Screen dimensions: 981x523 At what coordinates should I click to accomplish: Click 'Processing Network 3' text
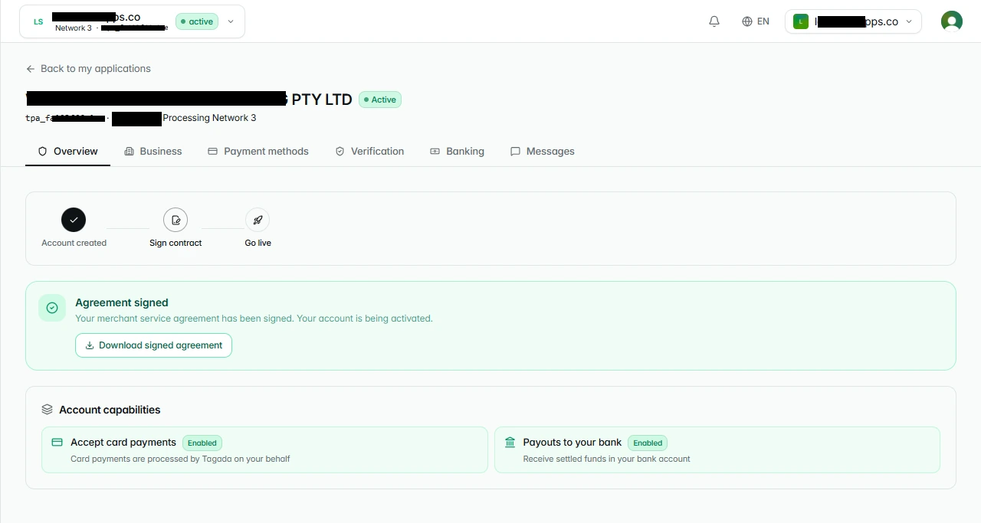pyautogui.click(x=209, y=118)
